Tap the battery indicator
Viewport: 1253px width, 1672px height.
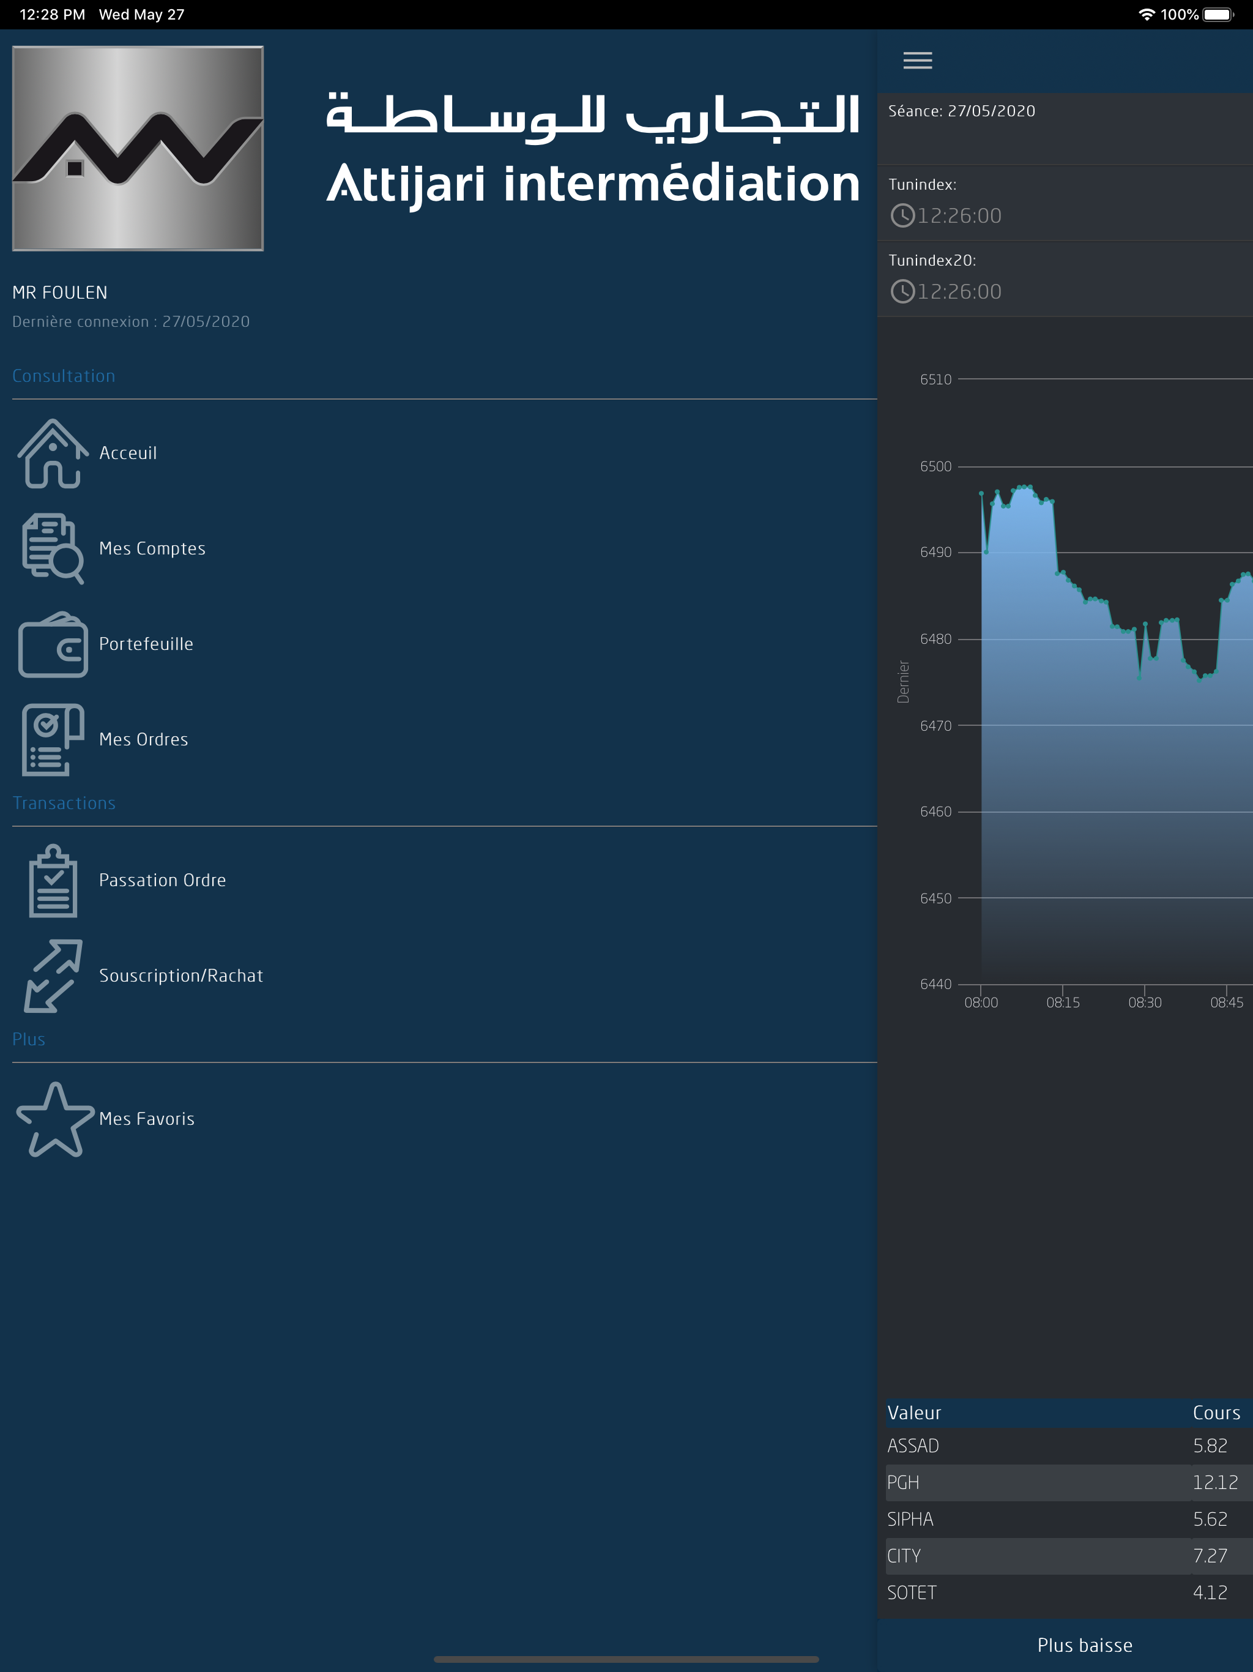tap(1218, 14)
